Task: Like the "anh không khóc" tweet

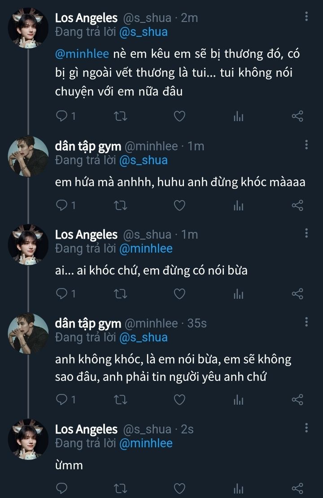Action: coord(179,400)
